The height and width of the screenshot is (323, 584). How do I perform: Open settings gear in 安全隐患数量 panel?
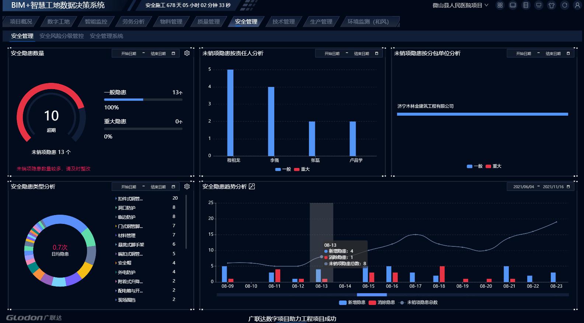coord(187,53)
